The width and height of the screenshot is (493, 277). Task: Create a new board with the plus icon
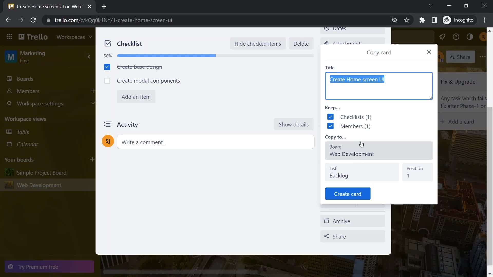92,160
